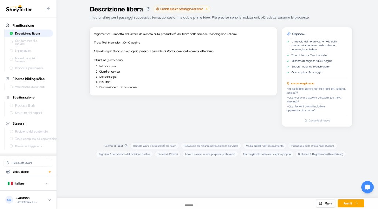
Task: Click the Reimposta lavoro button
Action: (28, 163)
